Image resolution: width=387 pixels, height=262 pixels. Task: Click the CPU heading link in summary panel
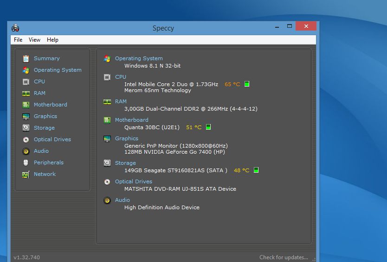121,77
